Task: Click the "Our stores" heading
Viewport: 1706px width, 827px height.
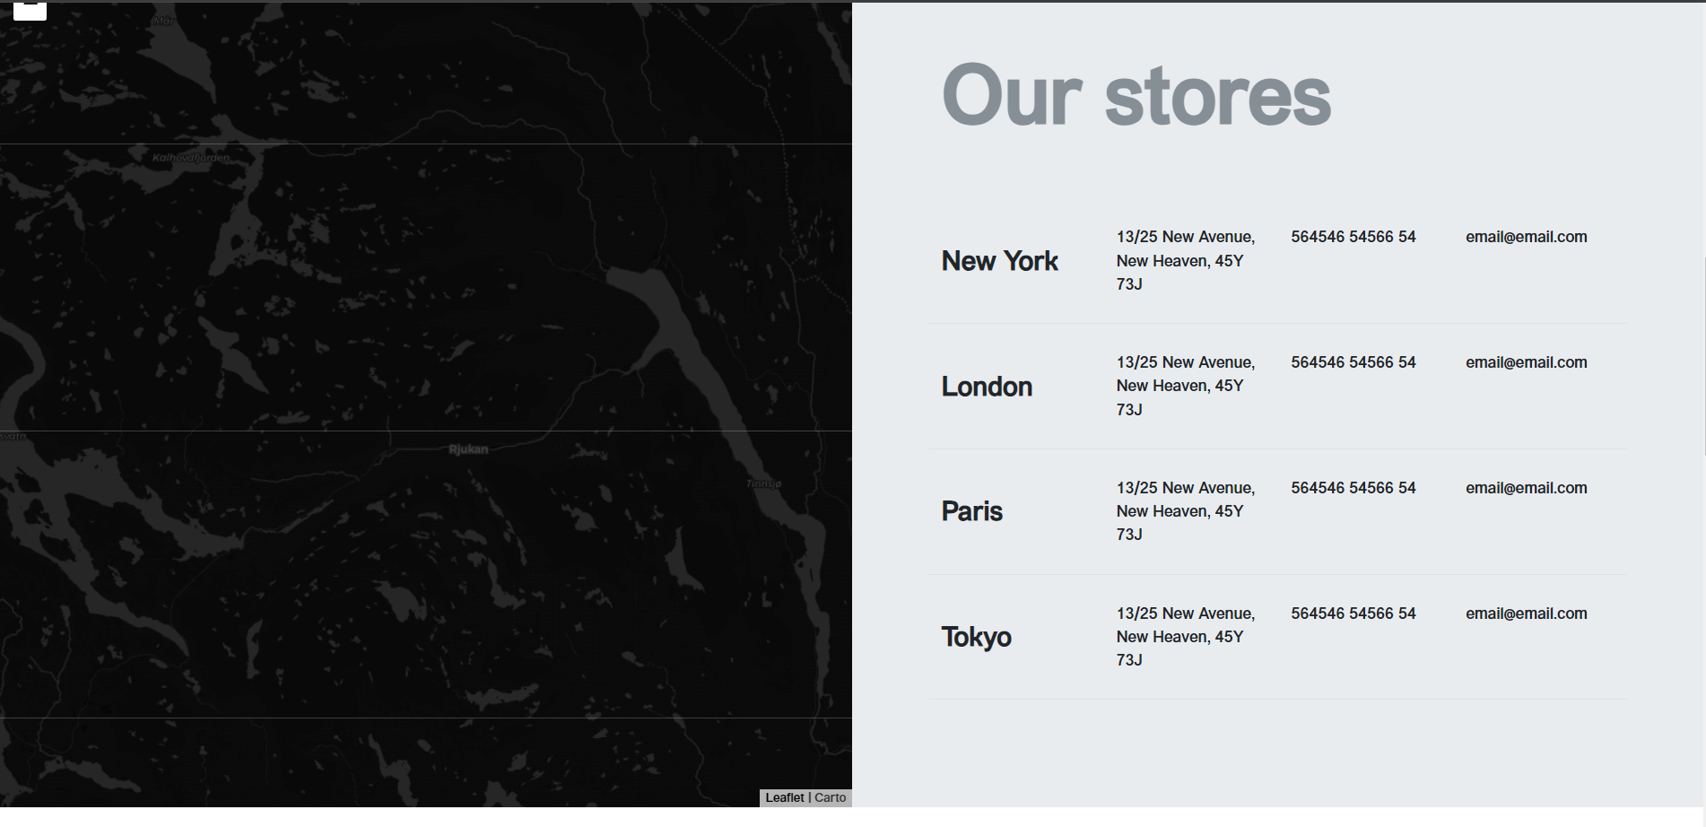Action: 1136,96
